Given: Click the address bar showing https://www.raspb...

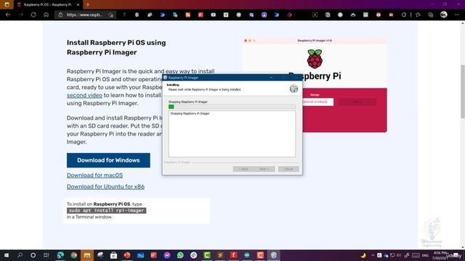Looking at the screenshot, I should click(86, 14).
